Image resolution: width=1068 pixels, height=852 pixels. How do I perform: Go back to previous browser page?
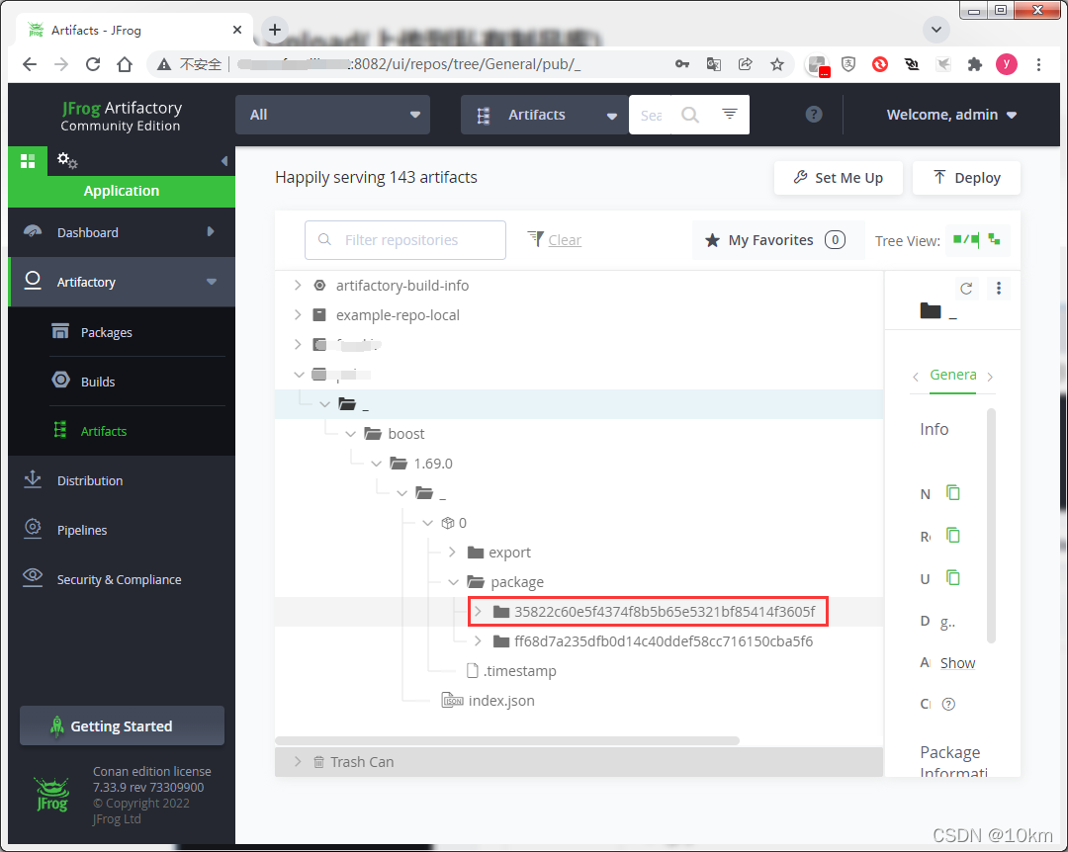click(x=30, y=64)
